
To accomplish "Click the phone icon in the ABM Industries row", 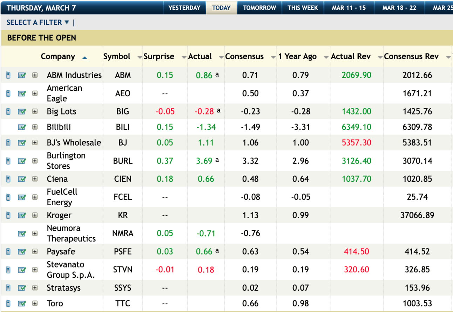I will pyautogui.click(x=8, y=75).
